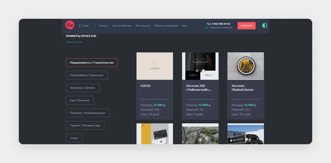
Task: Go to Как это работает
Action: click(122, 26)
